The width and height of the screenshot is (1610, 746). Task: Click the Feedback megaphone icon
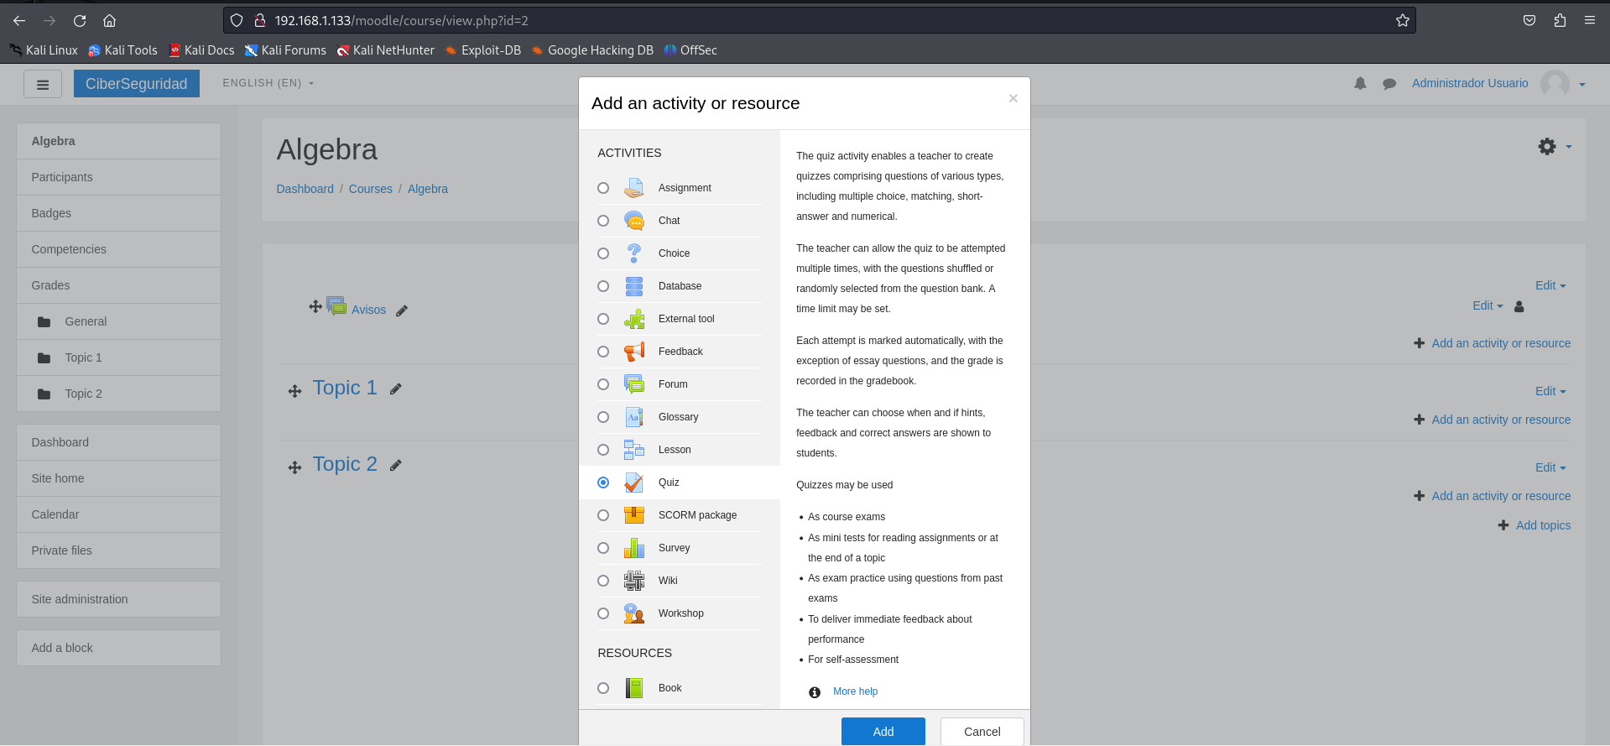point(633,352)
